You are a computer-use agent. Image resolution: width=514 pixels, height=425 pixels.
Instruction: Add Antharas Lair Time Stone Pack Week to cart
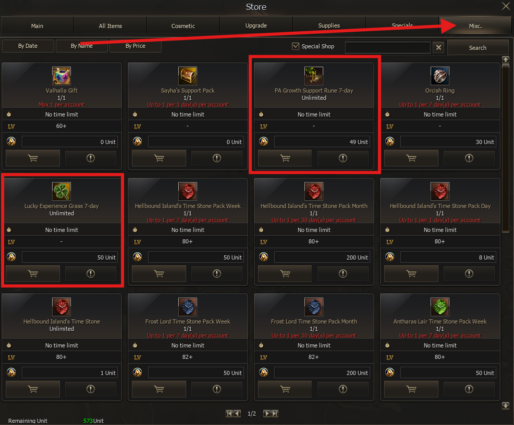[x=411, y=389]
